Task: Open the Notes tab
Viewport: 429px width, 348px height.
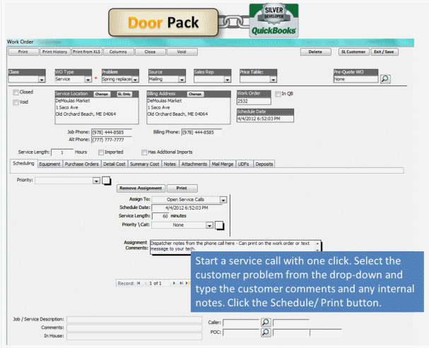Action: (170, 164)
